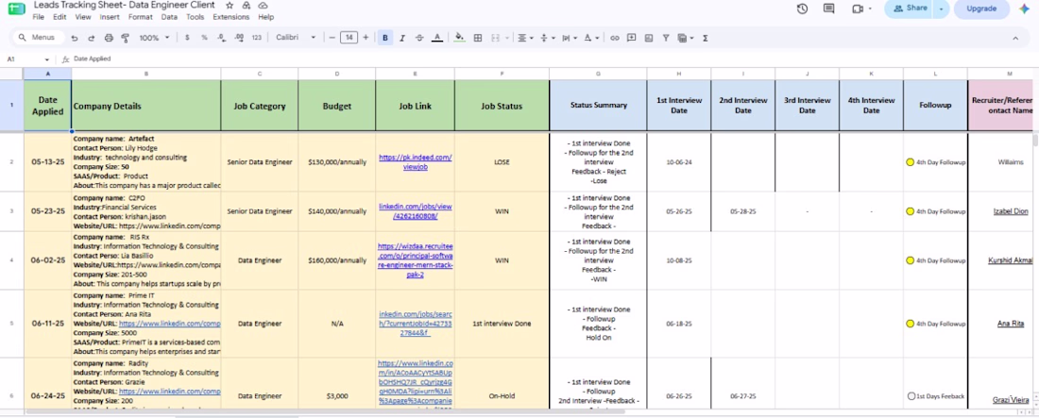Open the Edit menu

pos(60,17)
